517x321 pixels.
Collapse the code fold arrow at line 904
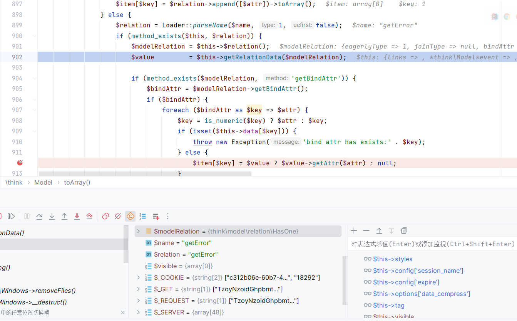point(35,78)
